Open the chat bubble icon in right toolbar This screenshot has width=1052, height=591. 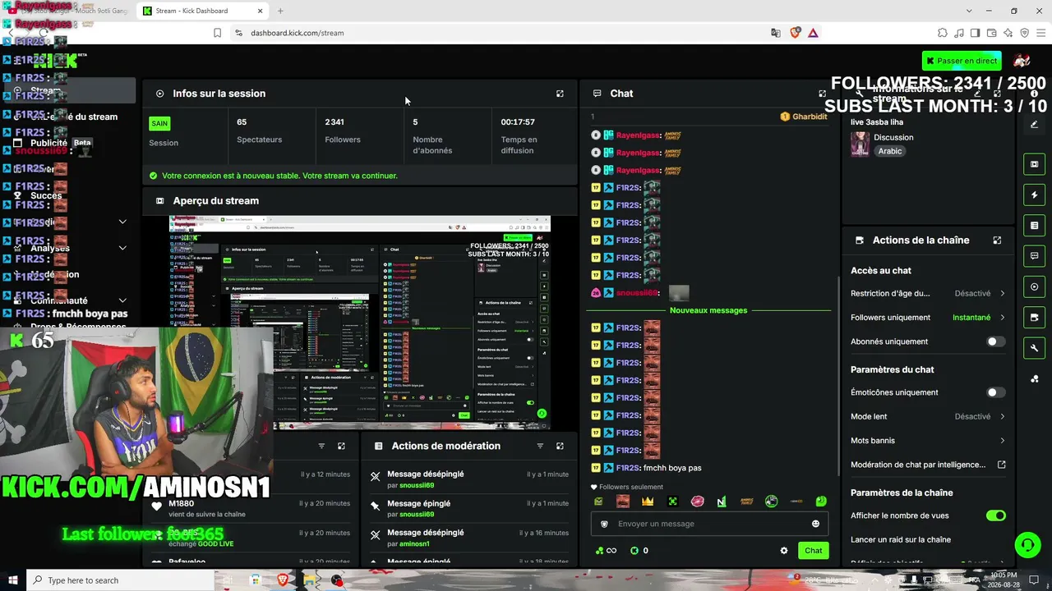click(x=1034, y=256)
